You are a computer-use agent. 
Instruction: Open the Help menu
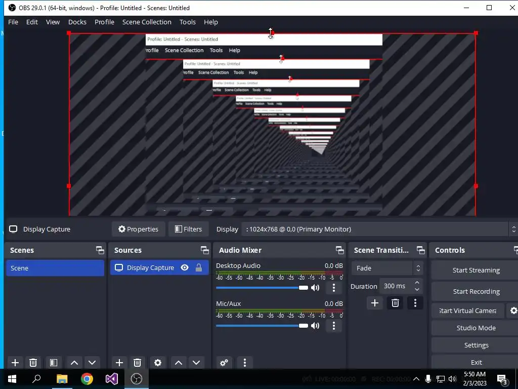point(211,22)
